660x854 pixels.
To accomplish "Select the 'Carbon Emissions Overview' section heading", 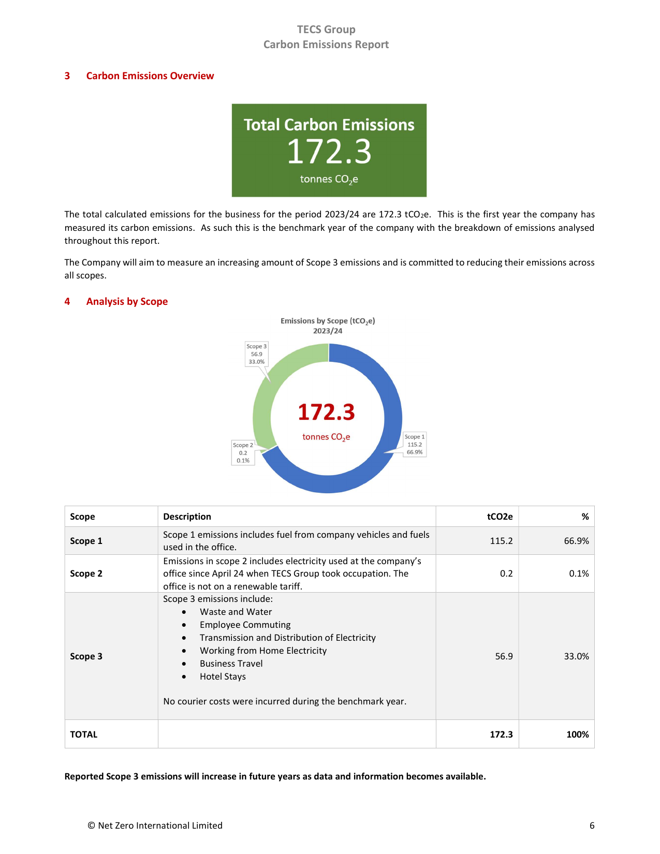I will point(150,76).
